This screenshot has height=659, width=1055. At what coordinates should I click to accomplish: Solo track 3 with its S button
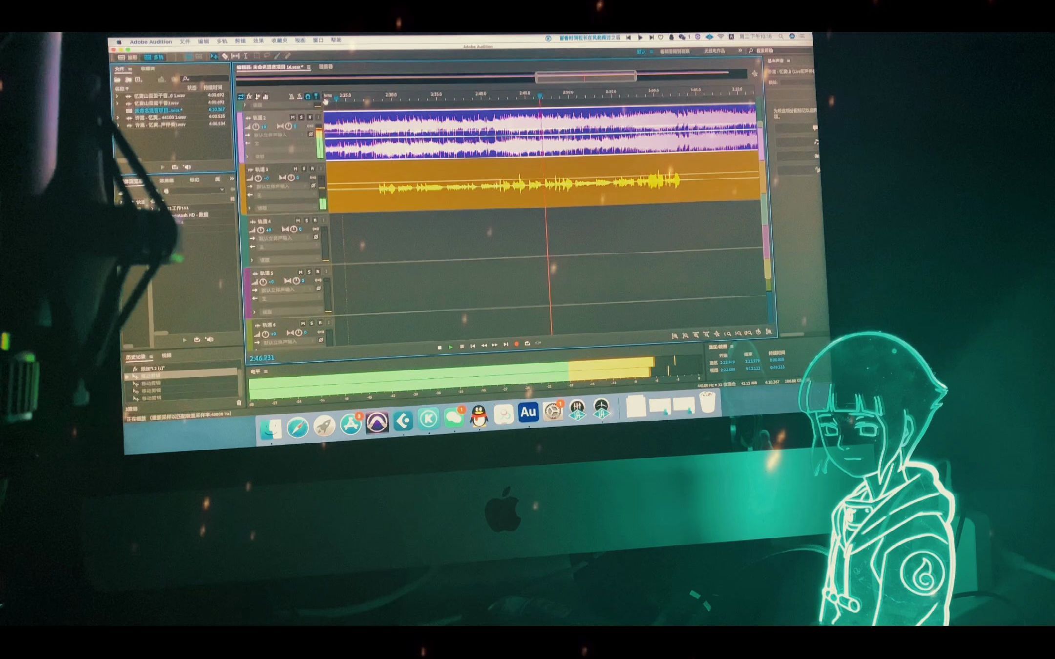pyautogui.click(x=304, y=169)
